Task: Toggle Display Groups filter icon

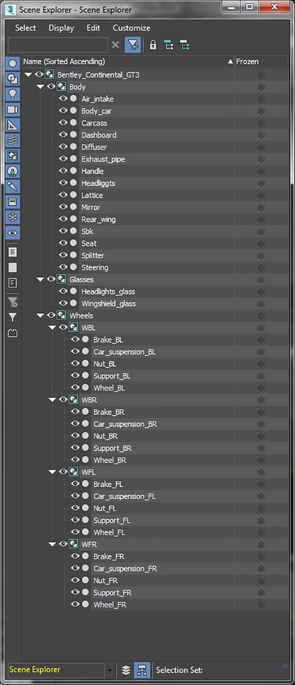Action: click(x=13, y=155)
